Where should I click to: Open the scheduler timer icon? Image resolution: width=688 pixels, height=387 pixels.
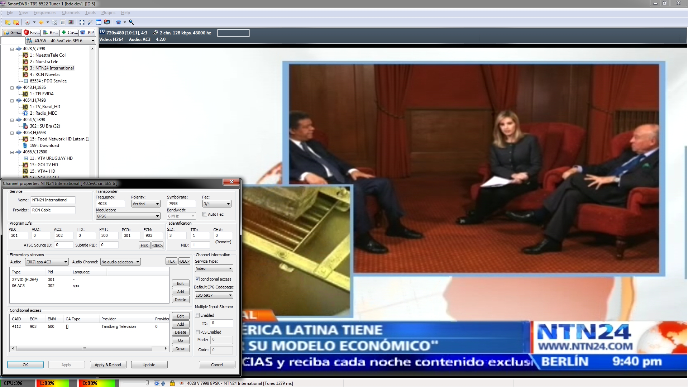tap(54, 22)
